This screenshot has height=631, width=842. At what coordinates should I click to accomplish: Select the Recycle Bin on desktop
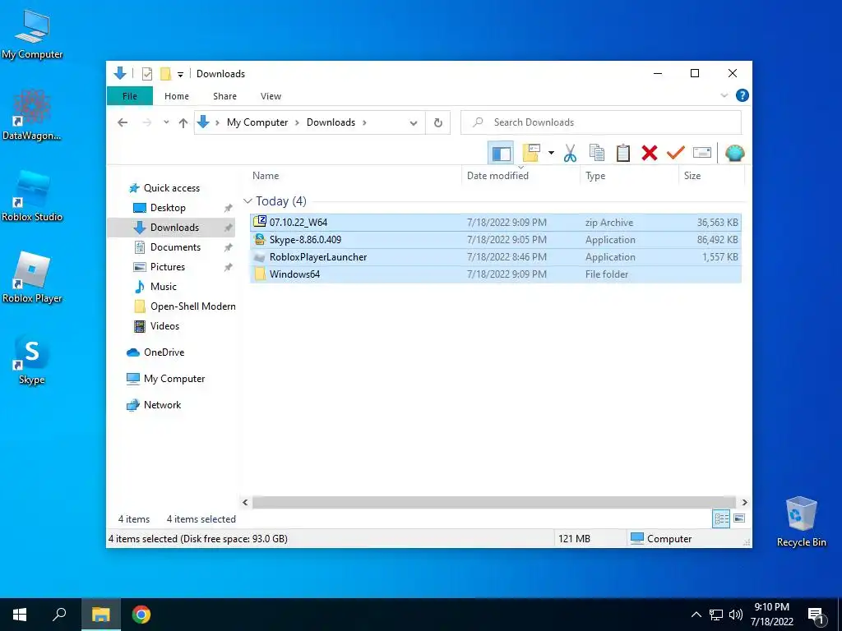801,522
